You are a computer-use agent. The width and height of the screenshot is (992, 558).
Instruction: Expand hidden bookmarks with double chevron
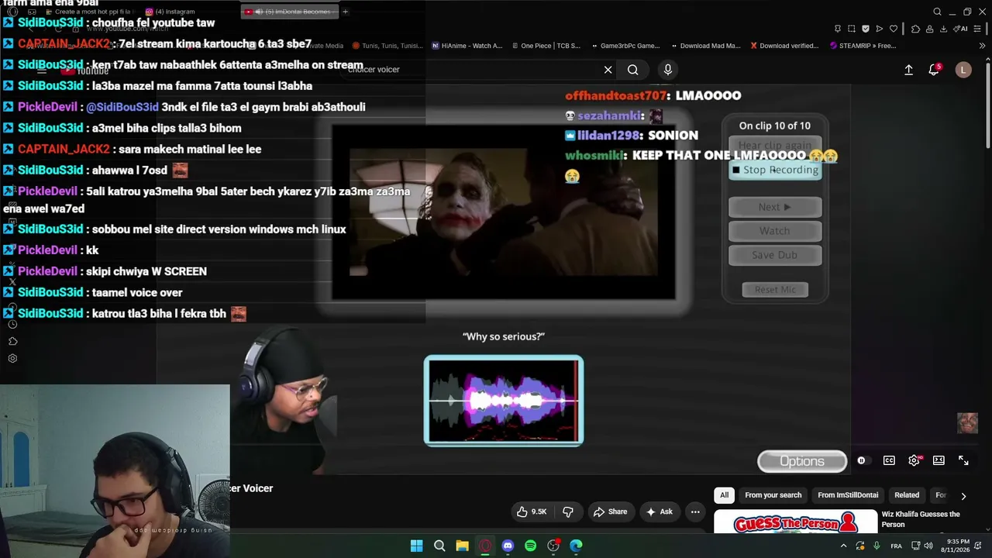point(983,46)
